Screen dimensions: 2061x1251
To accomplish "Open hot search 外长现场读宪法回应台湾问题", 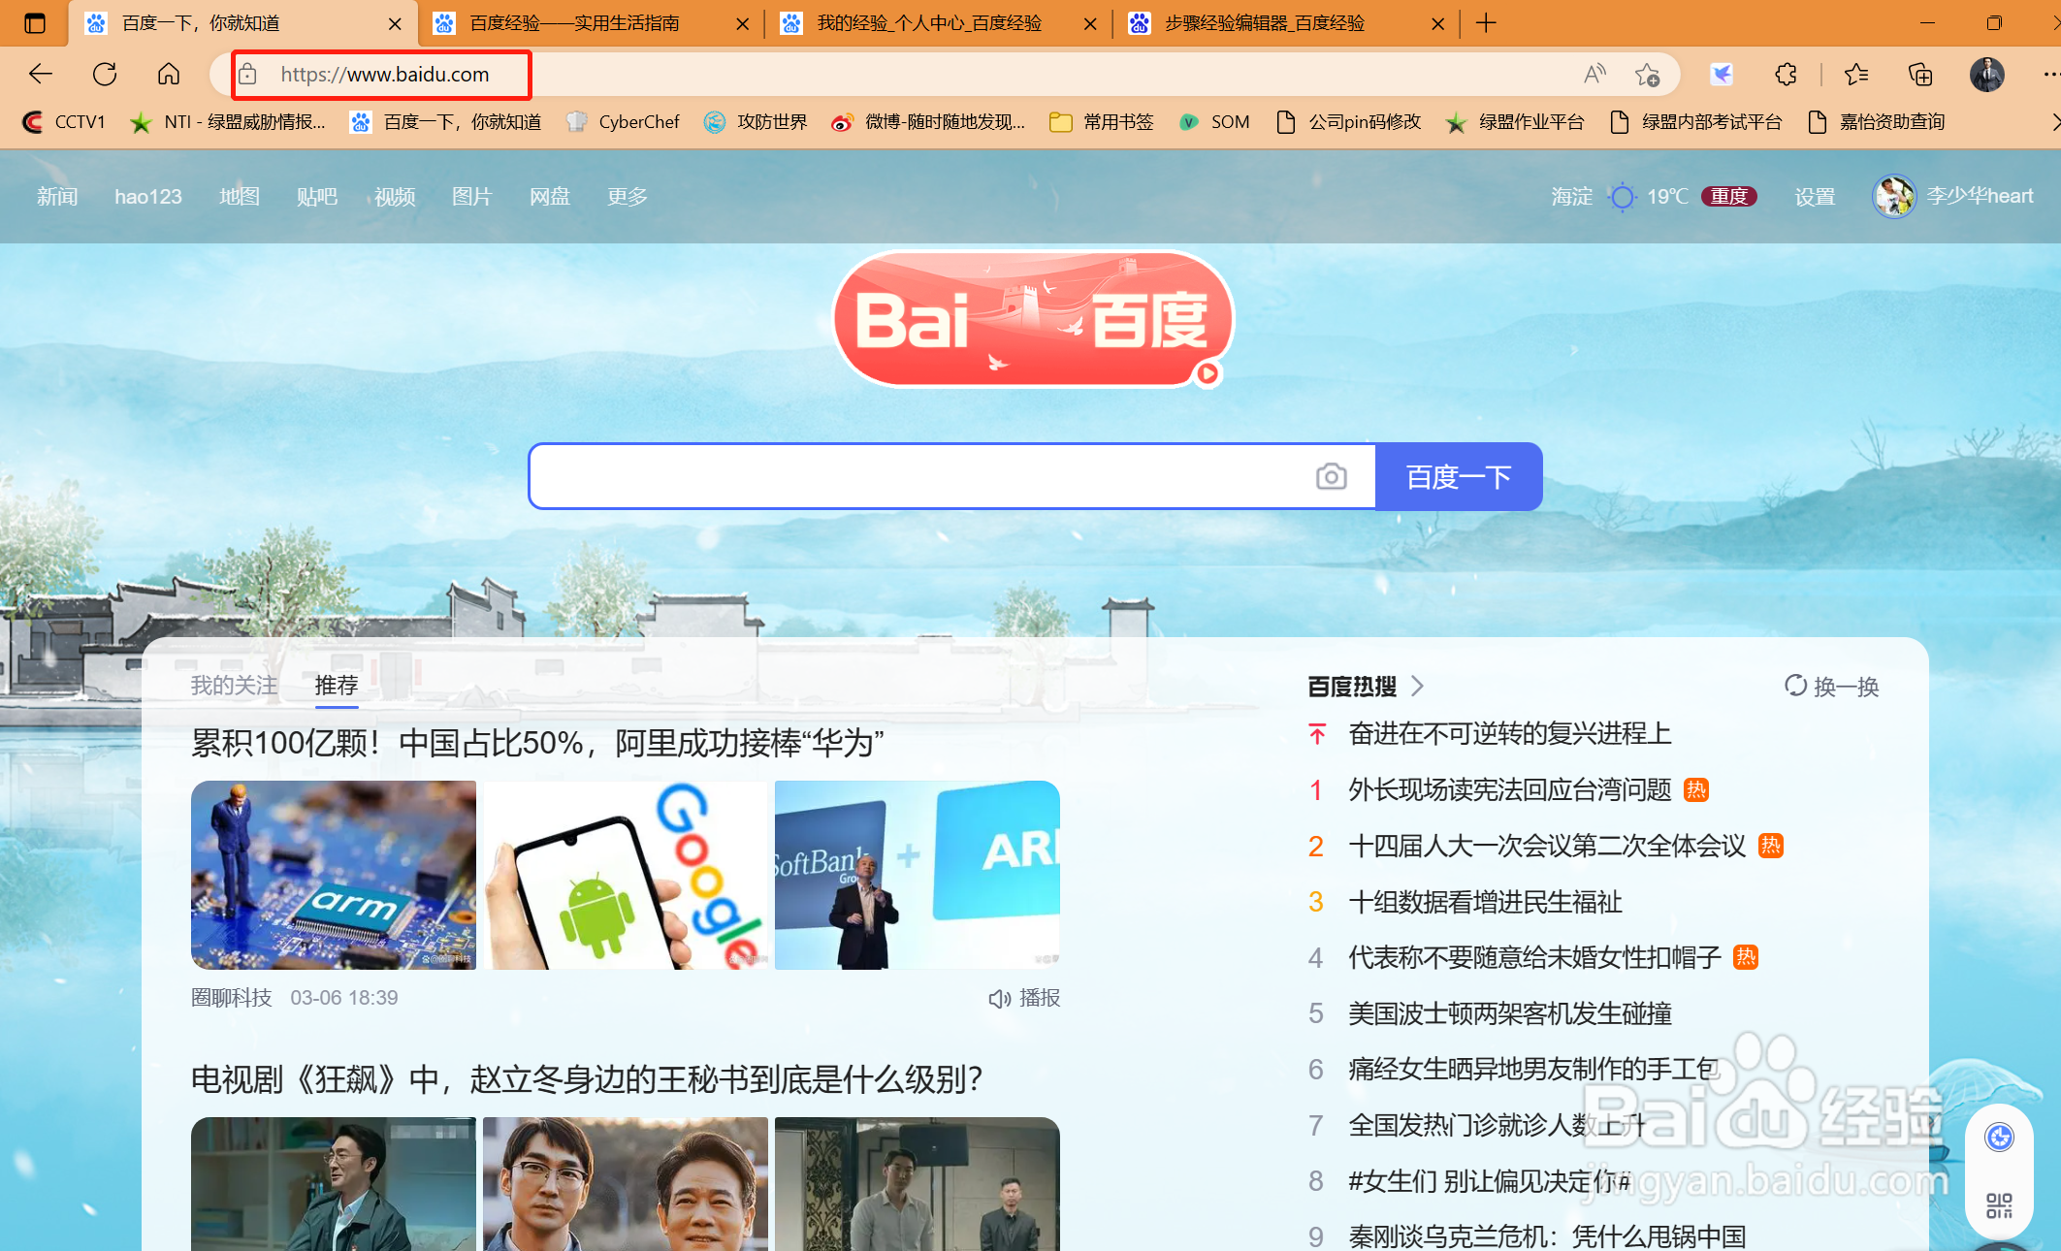I will (1510, 789).
